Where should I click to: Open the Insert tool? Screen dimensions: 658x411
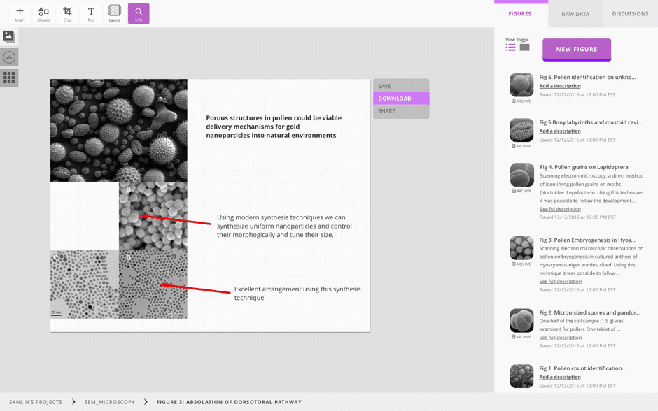coord(20,13)
